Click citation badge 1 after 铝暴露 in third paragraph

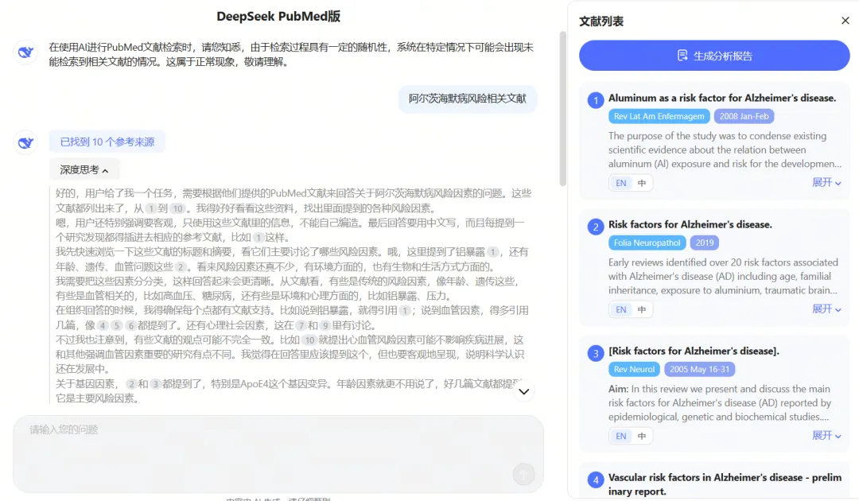[493, 252]
